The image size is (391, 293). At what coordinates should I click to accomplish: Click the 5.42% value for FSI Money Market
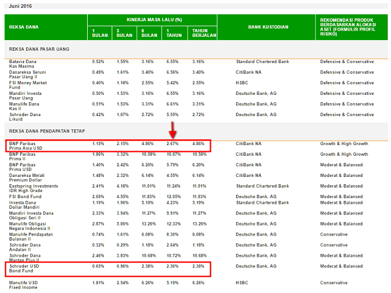pyautogui.click(x=173, y=83)
